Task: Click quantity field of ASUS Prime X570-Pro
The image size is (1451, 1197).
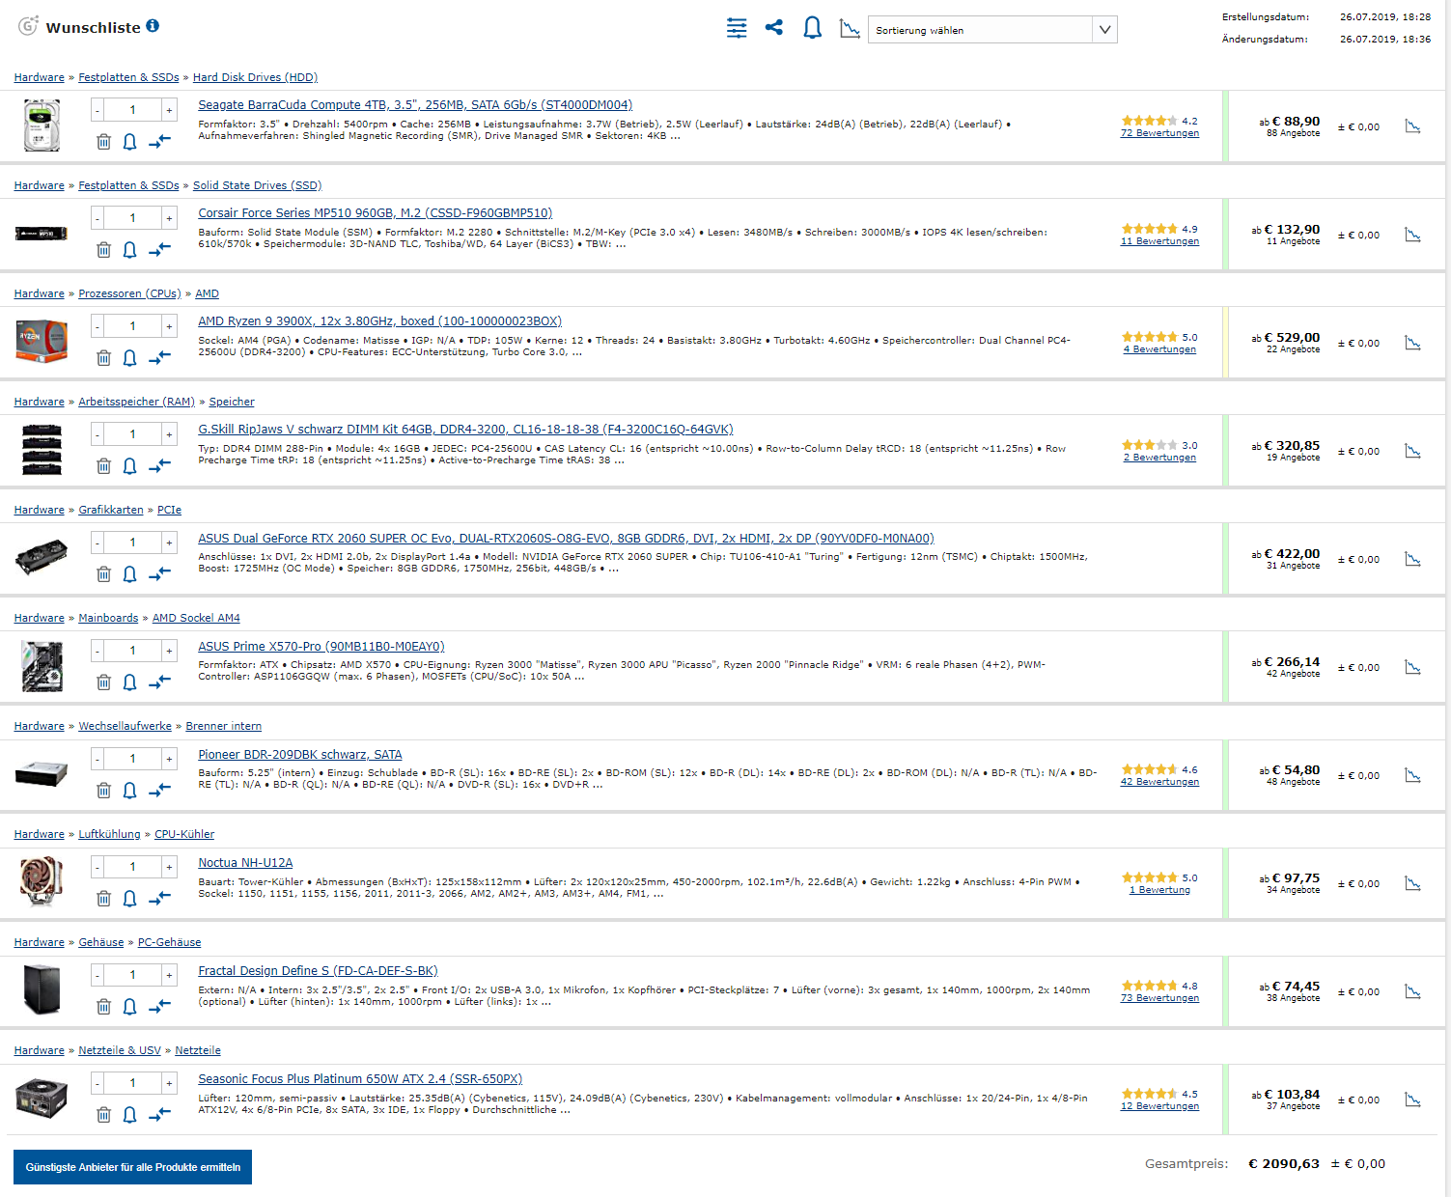Action: coord(133,651)
